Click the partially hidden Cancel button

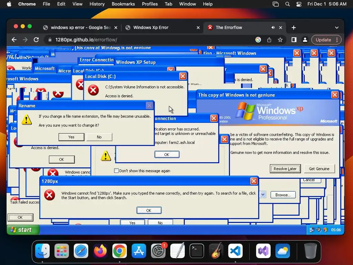click(311, 180)
